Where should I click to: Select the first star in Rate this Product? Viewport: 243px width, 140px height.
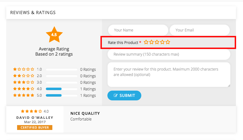[146, 42]
